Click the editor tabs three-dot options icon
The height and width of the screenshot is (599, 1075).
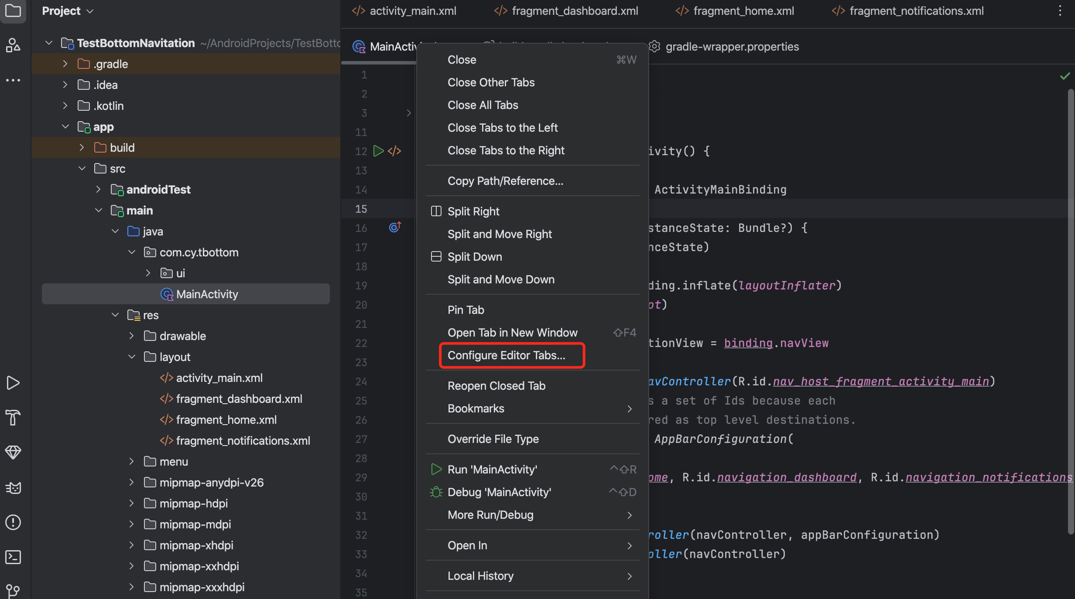[x=1060, y=10]
